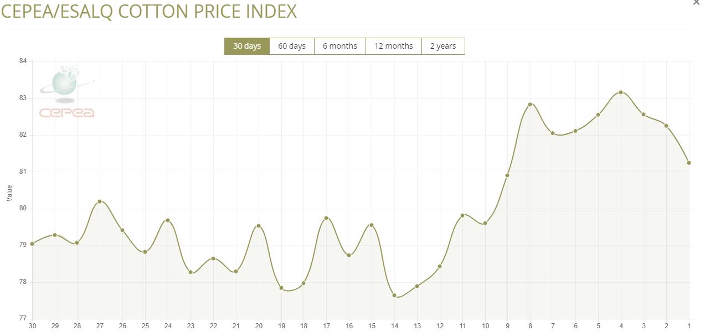Click the CEPEA/ESALQ Cotton Price Index title
This screenshot has height=336, width=705.
tap(148, 12)
